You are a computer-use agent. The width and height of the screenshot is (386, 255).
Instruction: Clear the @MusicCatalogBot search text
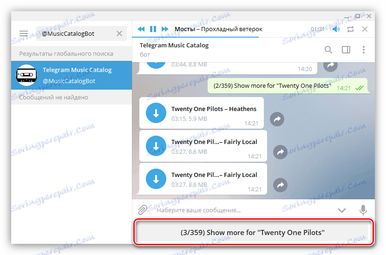pyautogui.click(x=119, y=33)
